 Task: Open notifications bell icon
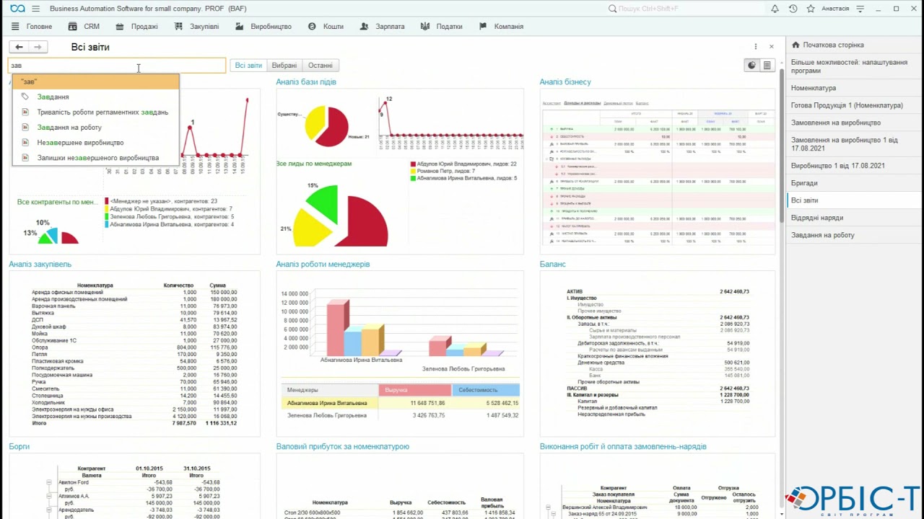[x=775, y=9]
